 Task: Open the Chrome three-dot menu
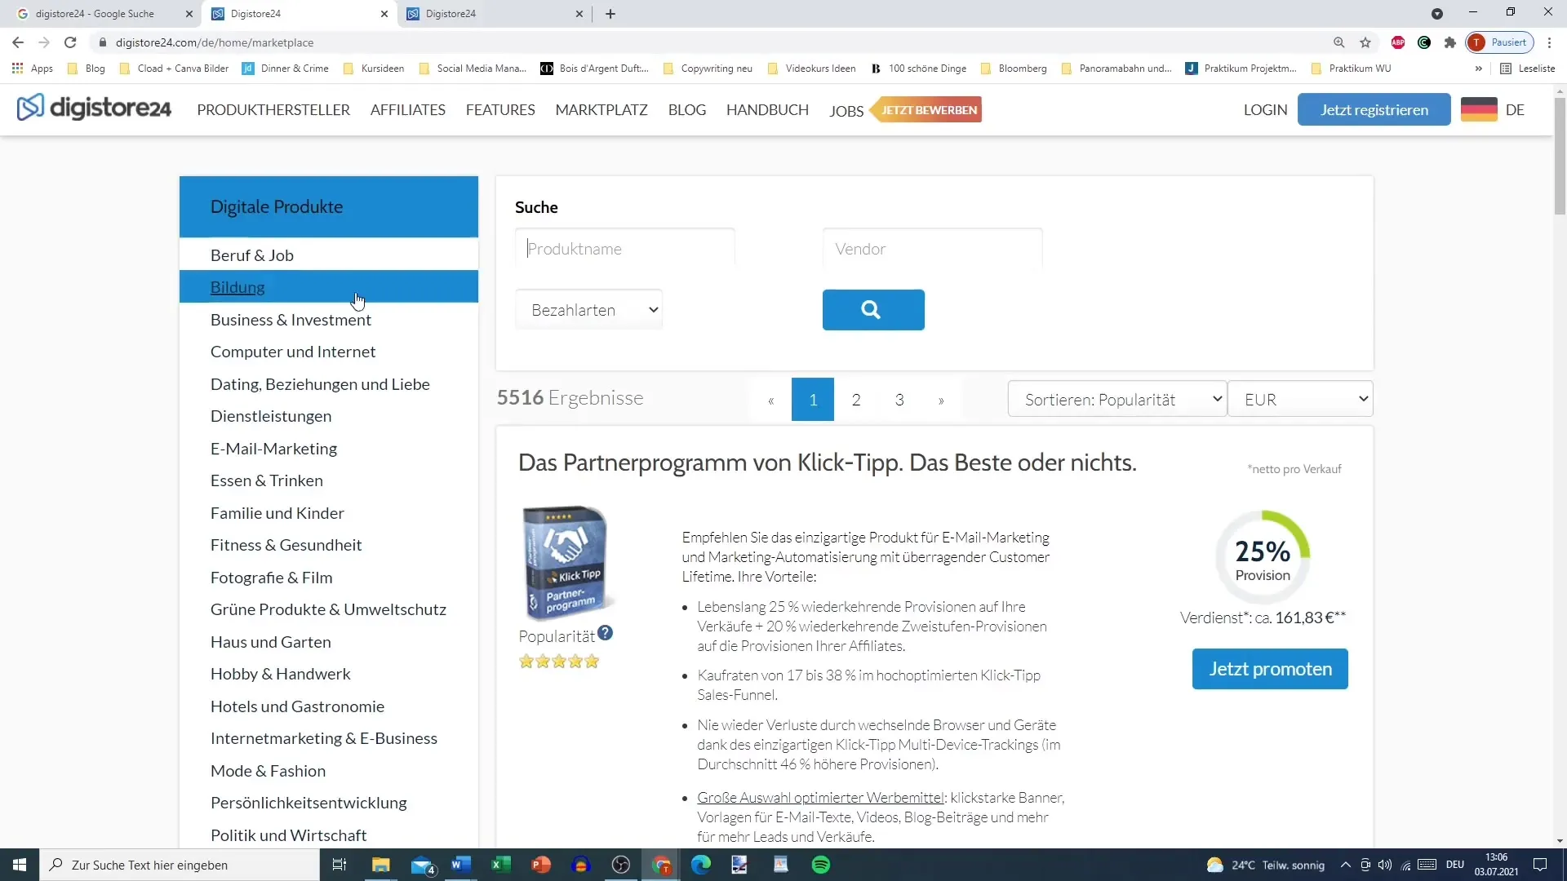point(1550,42)
